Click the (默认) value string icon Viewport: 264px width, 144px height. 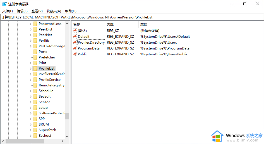(x=75, y=30)
